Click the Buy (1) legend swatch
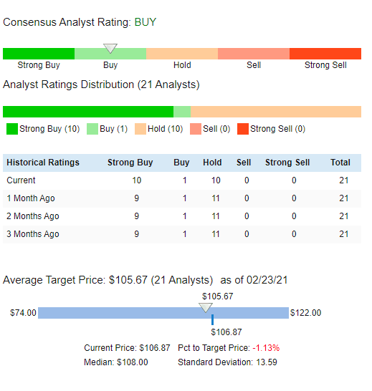Screen dimensions: 372x391 pyautogui.click(x=92, y=129)
